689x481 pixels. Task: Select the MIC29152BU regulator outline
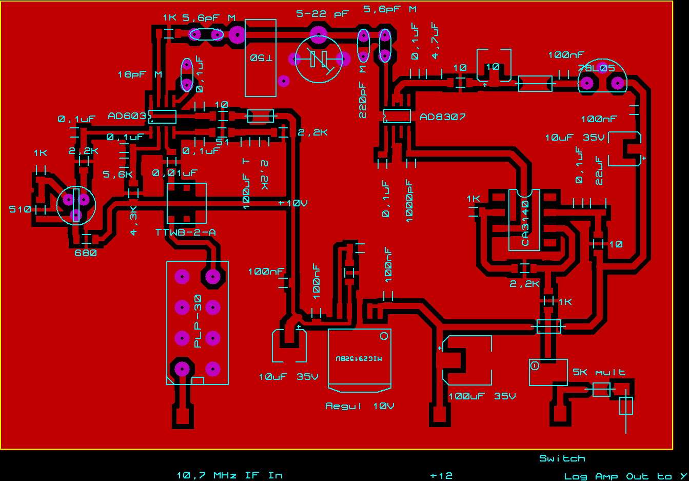tap(360, 360)
